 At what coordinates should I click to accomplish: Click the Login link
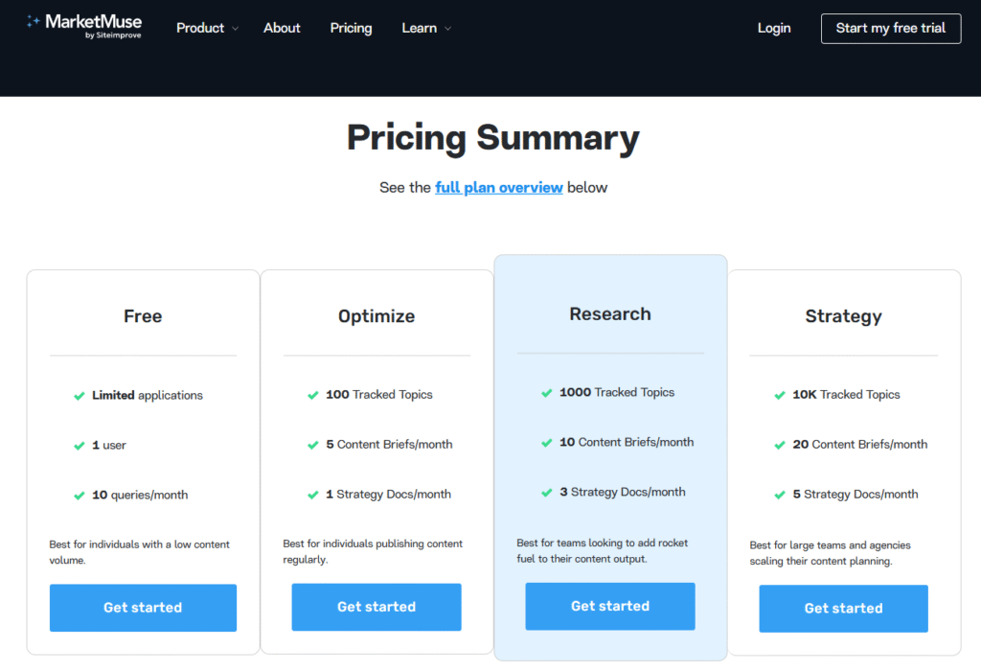click(774, 28)
